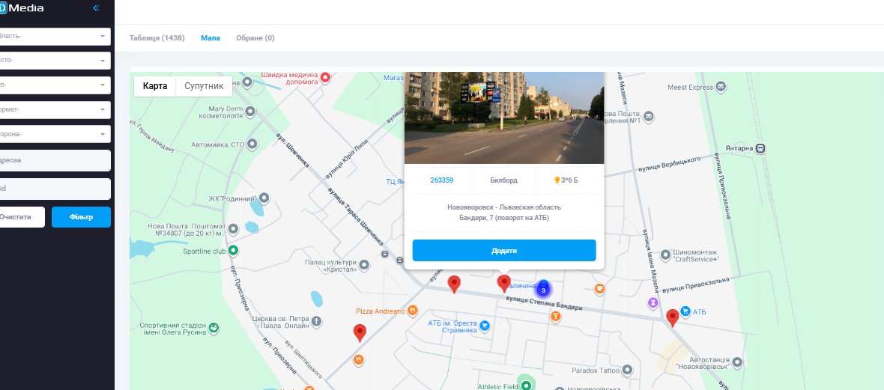Click ЖК Родинний place icon
Image resolution: width=884 pixels, height=390 pixels.
263,198
